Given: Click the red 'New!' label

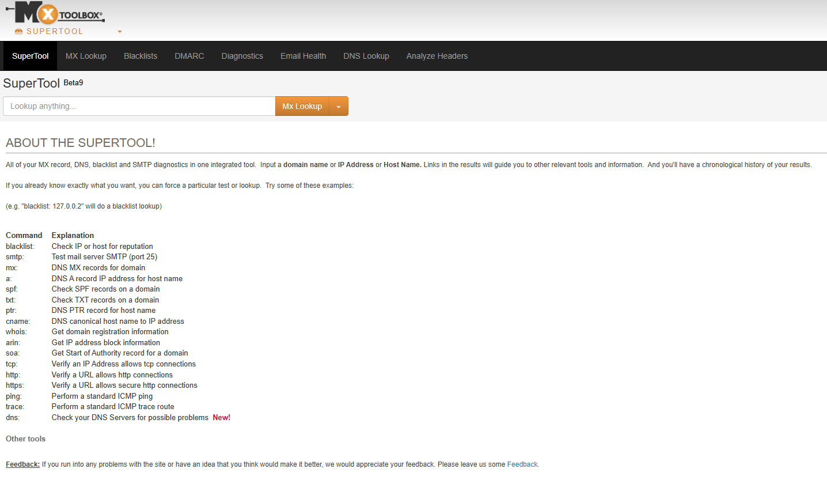Looking at the screenshot, I should [222, 417].
